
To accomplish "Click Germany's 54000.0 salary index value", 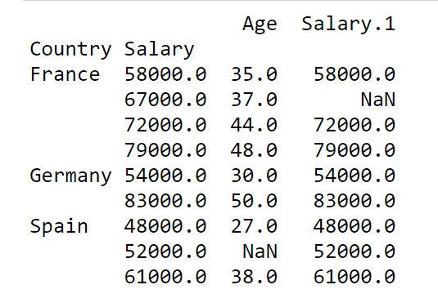I will [x=165, y=176].
